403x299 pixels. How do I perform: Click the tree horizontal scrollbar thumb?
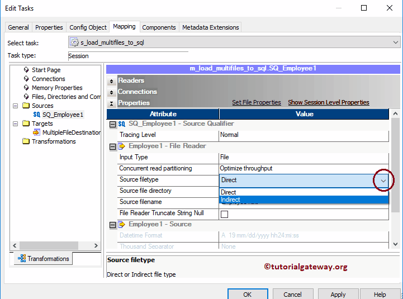(x=49, y=245)
